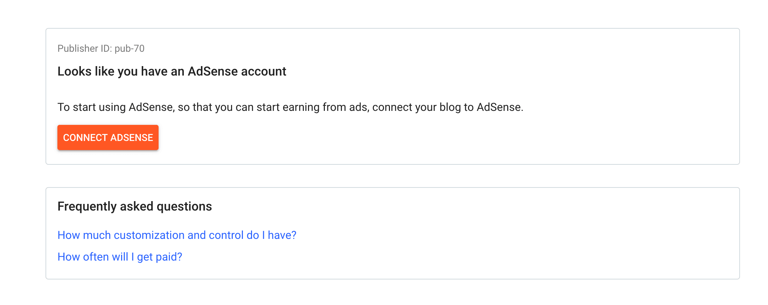Screen dimensions: 768x305
Task: Click 'Looks like you have an AdSense account' heading
Action: [172, 71]
